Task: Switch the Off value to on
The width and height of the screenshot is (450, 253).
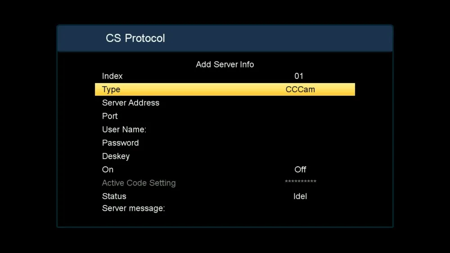Action: [300, 169]
